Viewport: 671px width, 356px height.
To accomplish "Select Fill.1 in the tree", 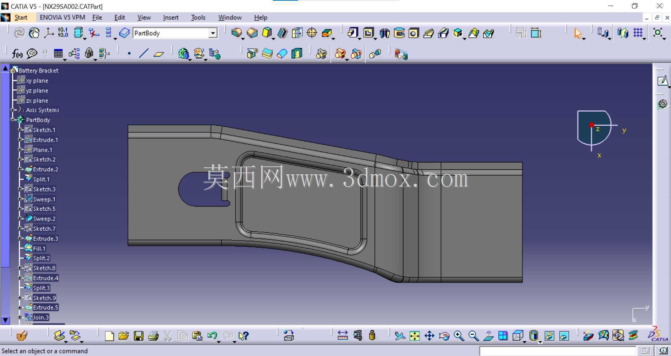I will tap(39, 249).
